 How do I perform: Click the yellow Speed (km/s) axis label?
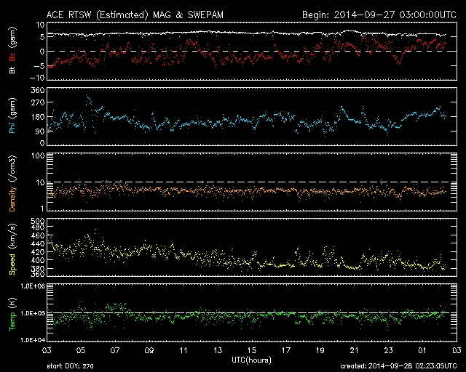click(12, 248)
